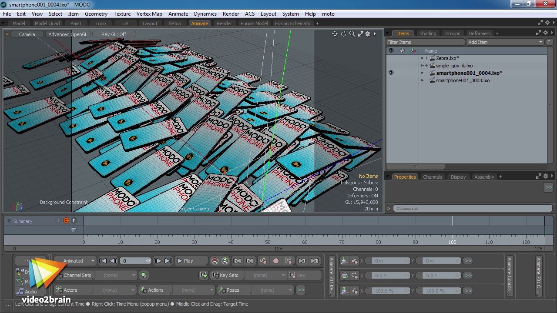Toggle the Ray GL: Off button
The width and height of the screenshot is (557, 313).
pyautogui.click(x=114, y=34)
